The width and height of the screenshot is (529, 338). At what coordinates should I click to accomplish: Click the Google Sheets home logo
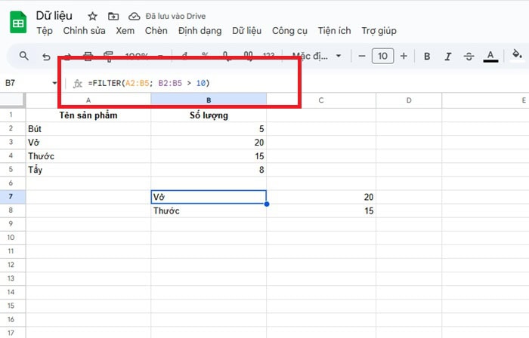pyautogui.click(x=17, y=23)
